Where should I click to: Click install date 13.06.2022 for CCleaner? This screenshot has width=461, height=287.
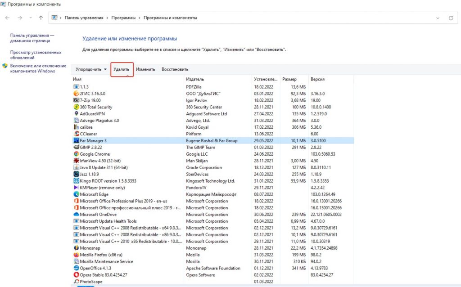click(264, 134)
